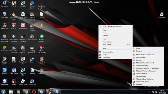This screenshot has height=94, width=168.
Task: Click the Avast Free Antivirus icon
Action: click(x=41, y=61)
